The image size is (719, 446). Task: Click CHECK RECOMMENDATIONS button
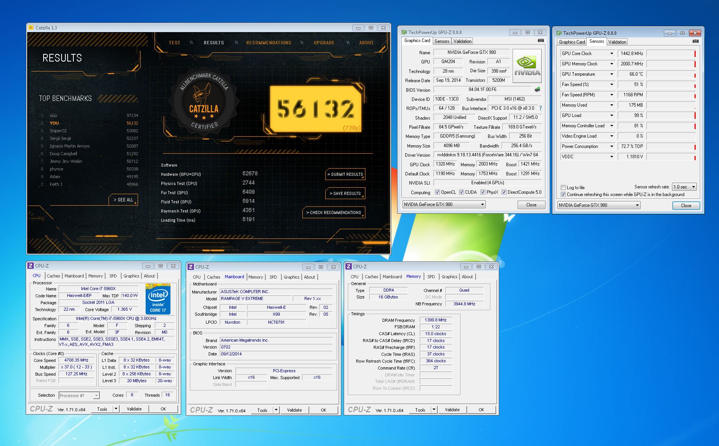click(x=334, y=212)
